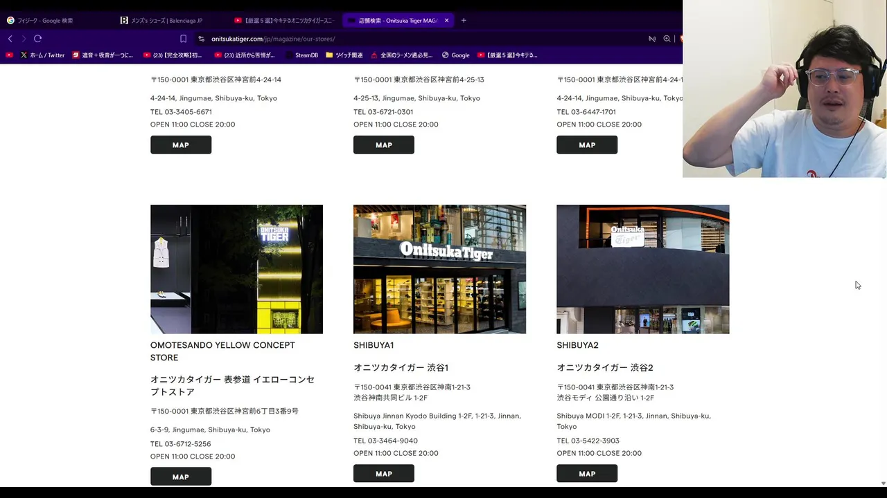The image size is (887, 498).
Task: Open the first YouTube bookmark icon
Action: point(9,55)
